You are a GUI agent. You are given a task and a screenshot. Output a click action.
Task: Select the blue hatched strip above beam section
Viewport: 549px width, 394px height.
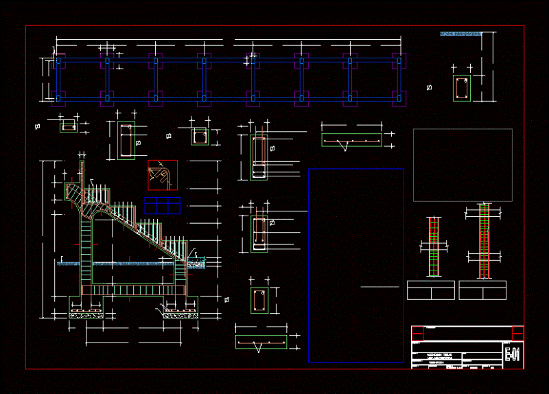[460, 34]
